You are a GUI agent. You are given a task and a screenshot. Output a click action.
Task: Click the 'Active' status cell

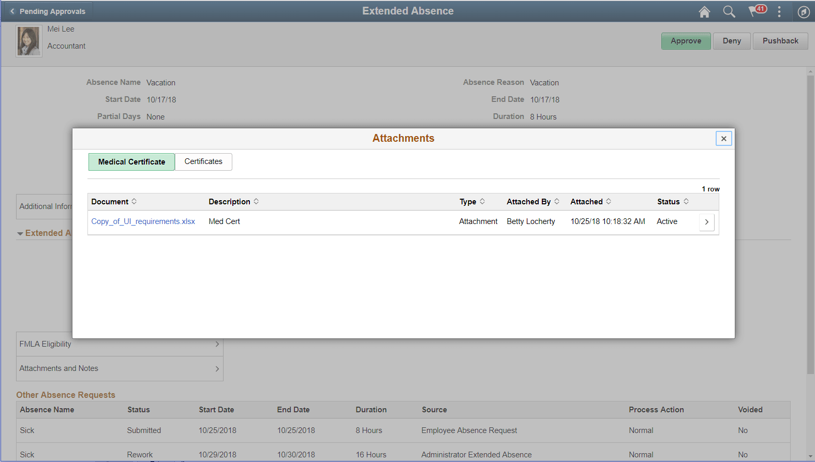(x=667, y=221)
